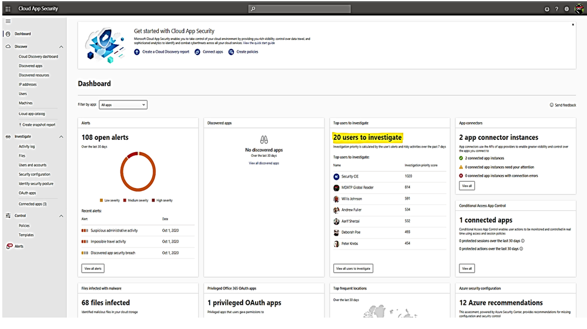Open the user profile avatar

579,9
